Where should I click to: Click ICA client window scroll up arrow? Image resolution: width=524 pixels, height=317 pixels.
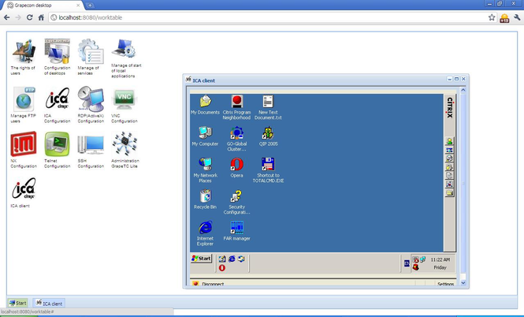tap(463, 90)
